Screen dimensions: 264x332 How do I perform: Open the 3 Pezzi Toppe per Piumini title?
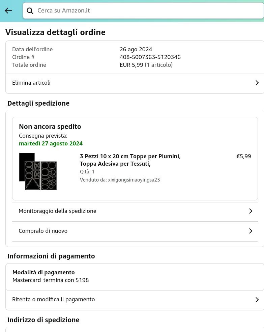pyautogui.click(x=130, y=160)
